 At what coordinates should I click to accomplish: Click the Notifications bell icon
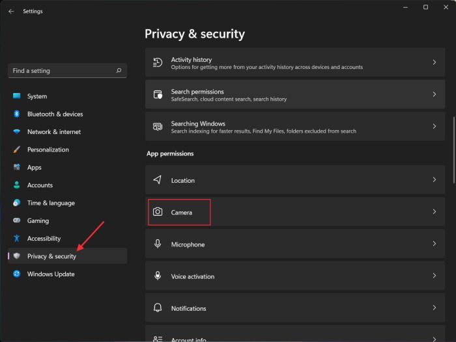click(158, 308)
